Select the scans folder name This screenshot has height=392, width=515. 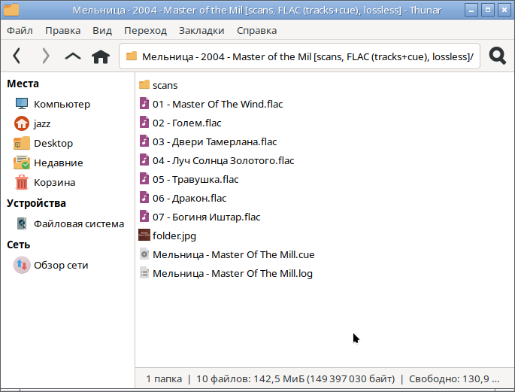[x=165, y=85]
